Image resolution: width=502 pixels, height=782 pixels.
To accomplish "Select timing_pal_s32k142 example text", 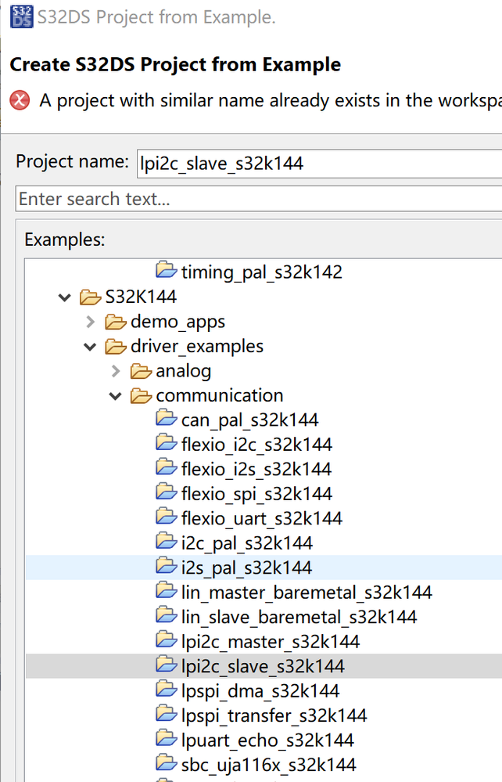I will click(262, 272).
